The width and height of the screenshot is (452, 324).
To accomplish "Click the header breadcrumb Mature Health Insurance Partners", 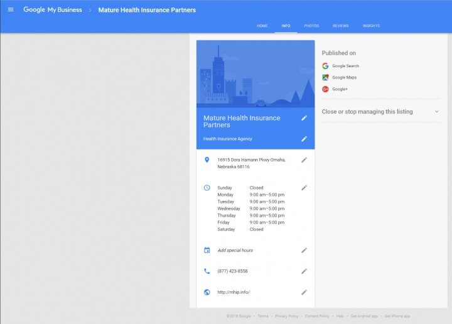I will tap(147, 10).
